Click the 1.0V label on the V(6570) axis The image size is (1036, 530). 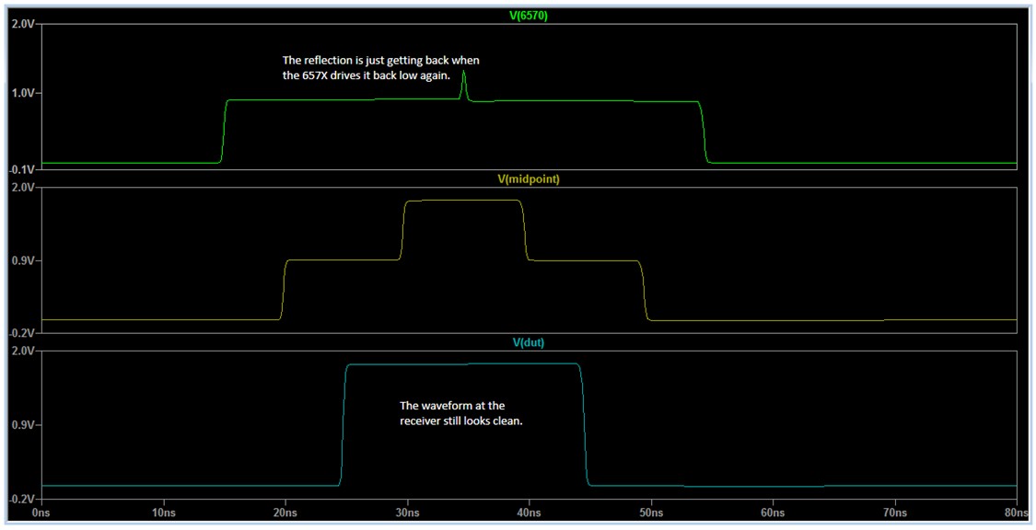(x=20, y=93)
